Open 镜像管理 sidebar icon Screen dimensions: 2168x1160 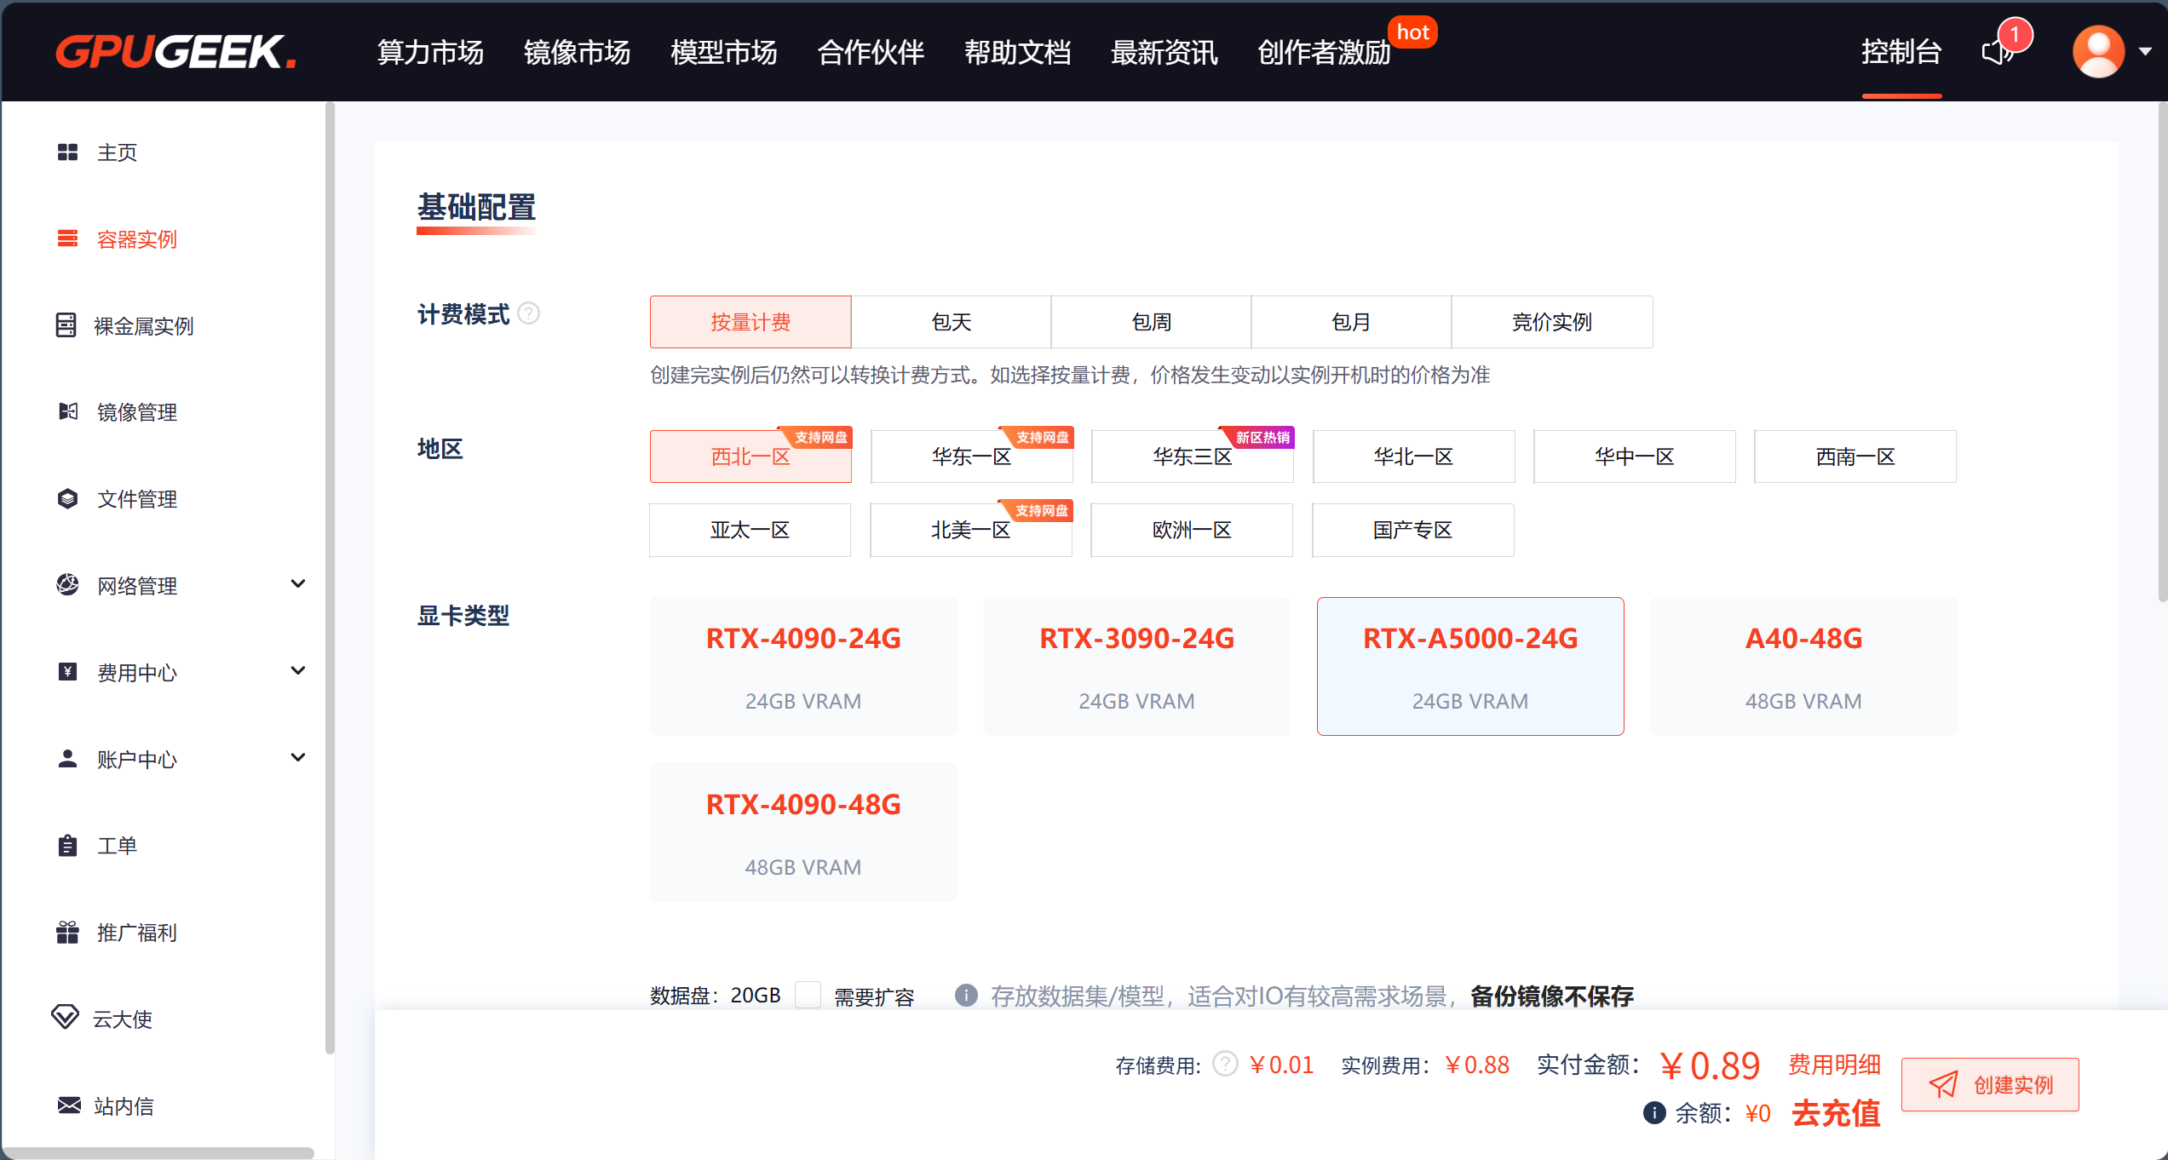pos(67,412)
